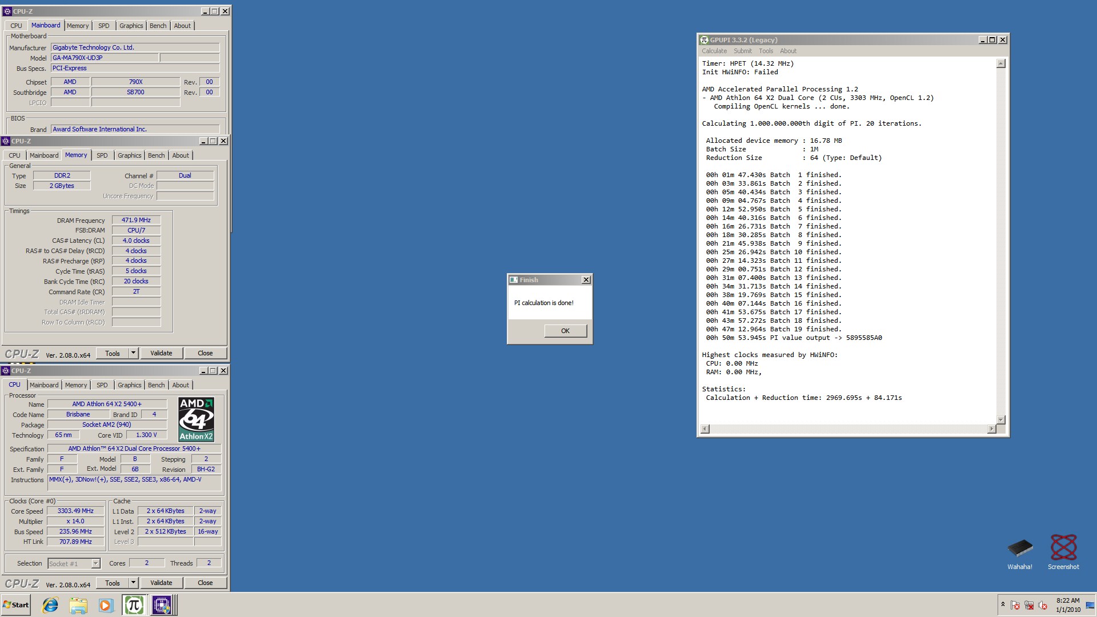Open Tools dropdown arrow in CPU window
The width and height of the screenshot is (1097, 617).
(133, 583)
